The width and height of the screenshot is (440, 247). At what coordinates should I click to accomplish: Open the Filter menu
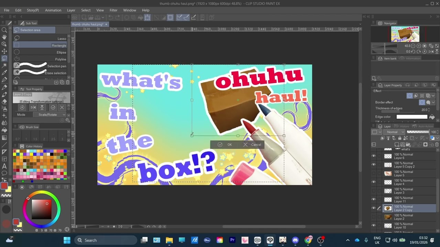tap(113, 10)
